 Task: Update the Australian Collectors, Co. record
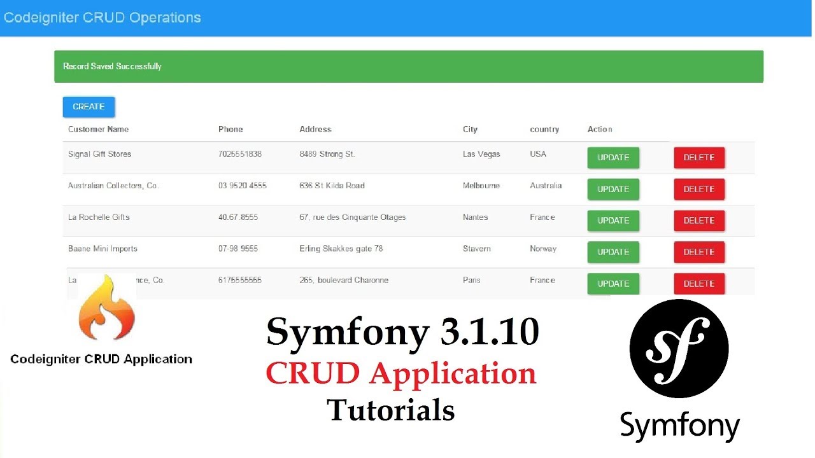(613, 189)
